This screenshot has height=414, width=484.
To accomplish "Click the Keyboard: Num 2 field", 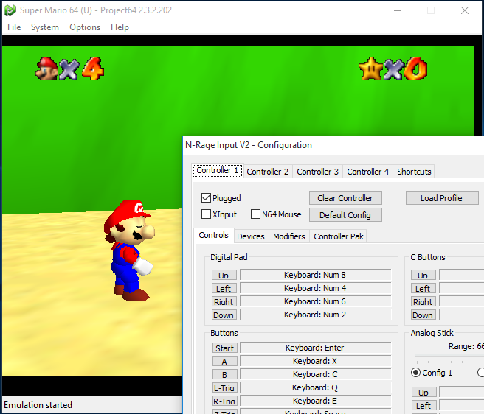I will click(x=316, y=315).
